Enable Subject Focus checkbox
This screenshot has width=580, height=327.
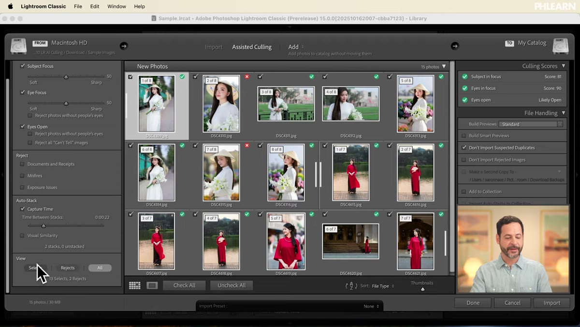coord(22,66)
